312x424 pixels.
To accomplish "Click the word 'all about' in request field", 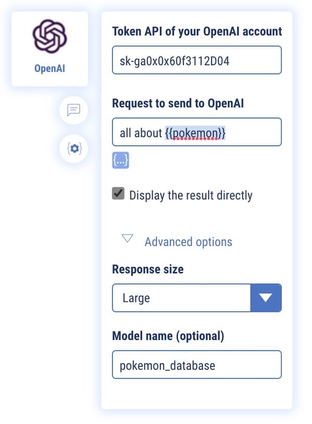I will coord(141,133).
